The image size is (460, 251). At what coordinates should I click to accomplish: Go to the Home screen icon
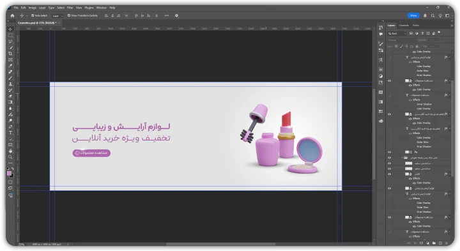12,15
